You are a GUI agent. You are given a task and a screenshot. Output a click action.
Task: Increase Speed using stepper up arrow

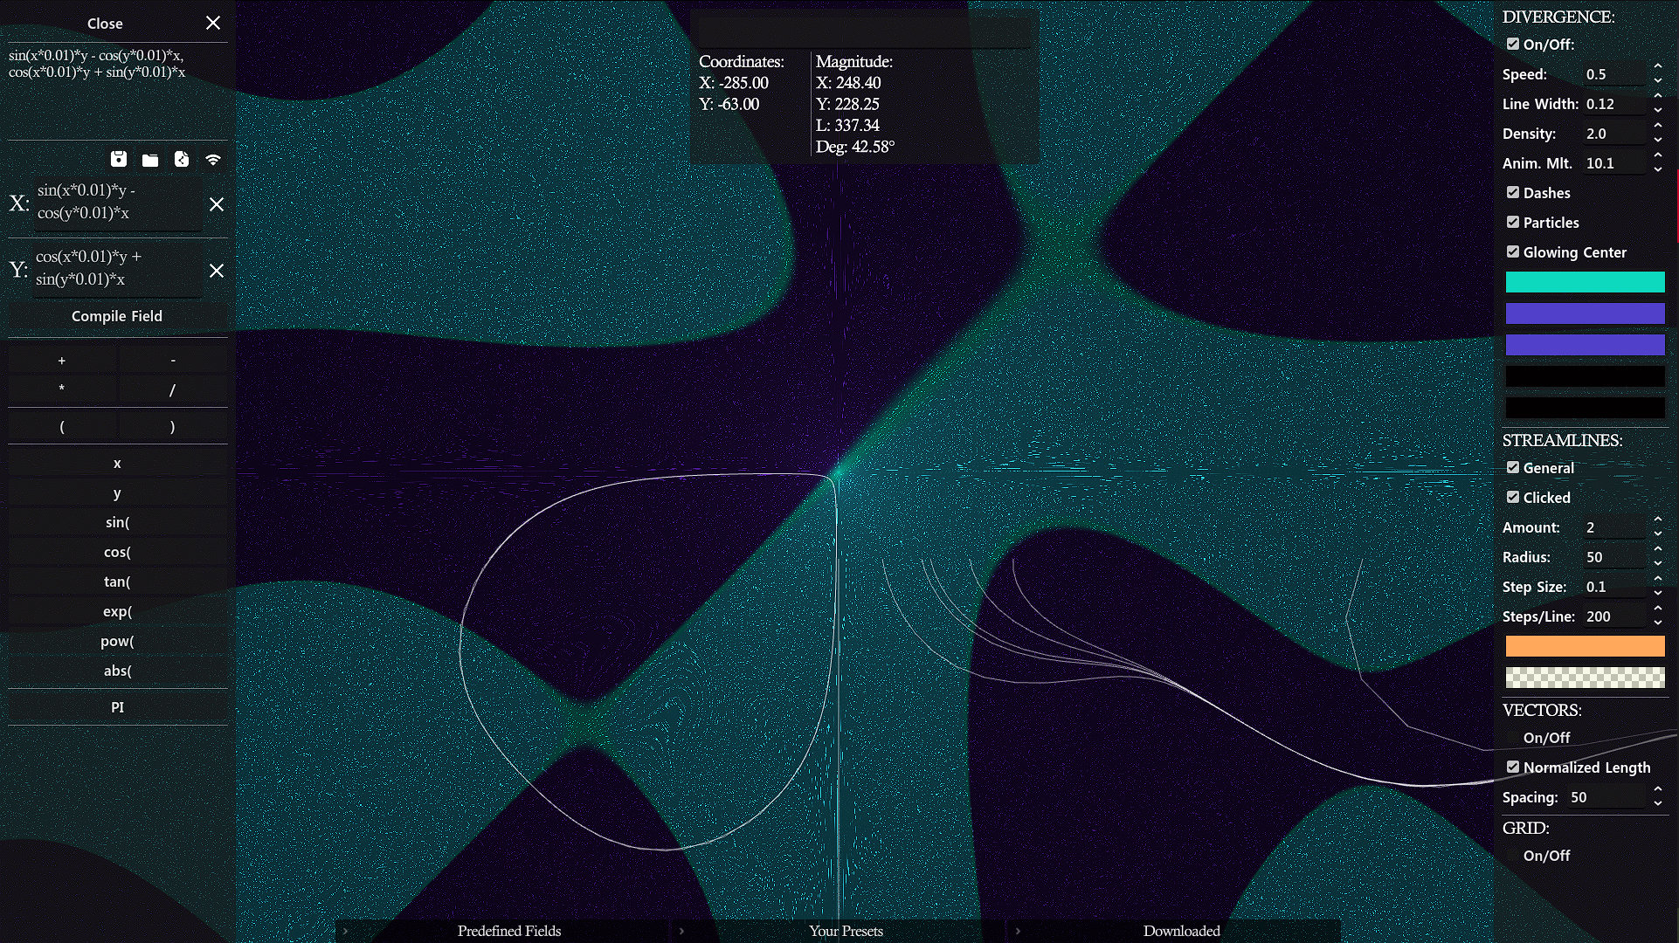coord(1657,67)
